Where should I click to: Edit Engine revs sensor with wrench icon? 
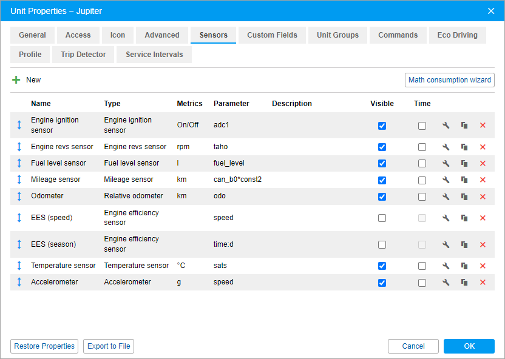click(446, 147)
